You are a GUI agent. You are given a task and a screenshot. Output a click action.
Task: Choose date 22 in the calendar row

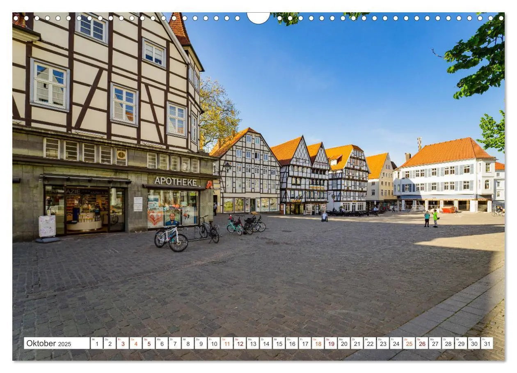pyautogui.click(x=369, y=343)
